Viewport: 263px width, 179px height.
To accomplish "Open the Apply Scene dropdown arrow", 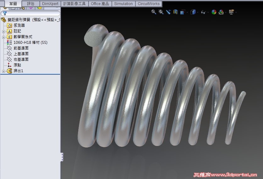I will (226, 12).
